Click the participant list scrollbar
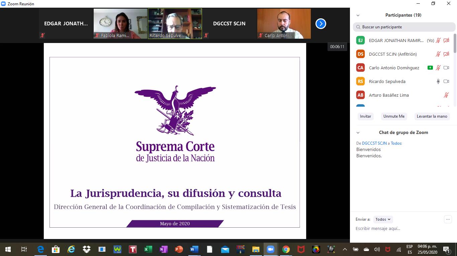Image resolution: width=457 pixels, height=256 pixels. click(x=455, y=43)
